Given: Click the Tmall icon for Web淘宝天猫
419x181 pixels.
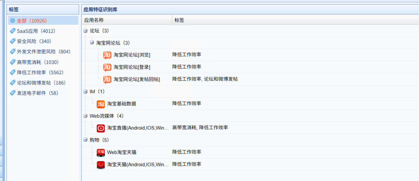Looking at the screenshot, I should pos(101,152).
